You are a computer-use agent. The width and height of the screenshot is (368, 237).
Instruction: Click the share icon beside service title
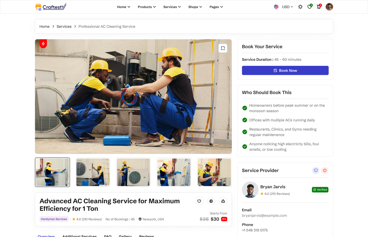[223, 201]
